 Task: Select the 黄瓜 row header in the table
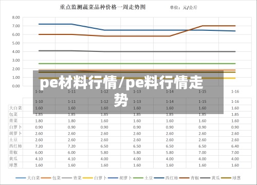coord(13,159)
